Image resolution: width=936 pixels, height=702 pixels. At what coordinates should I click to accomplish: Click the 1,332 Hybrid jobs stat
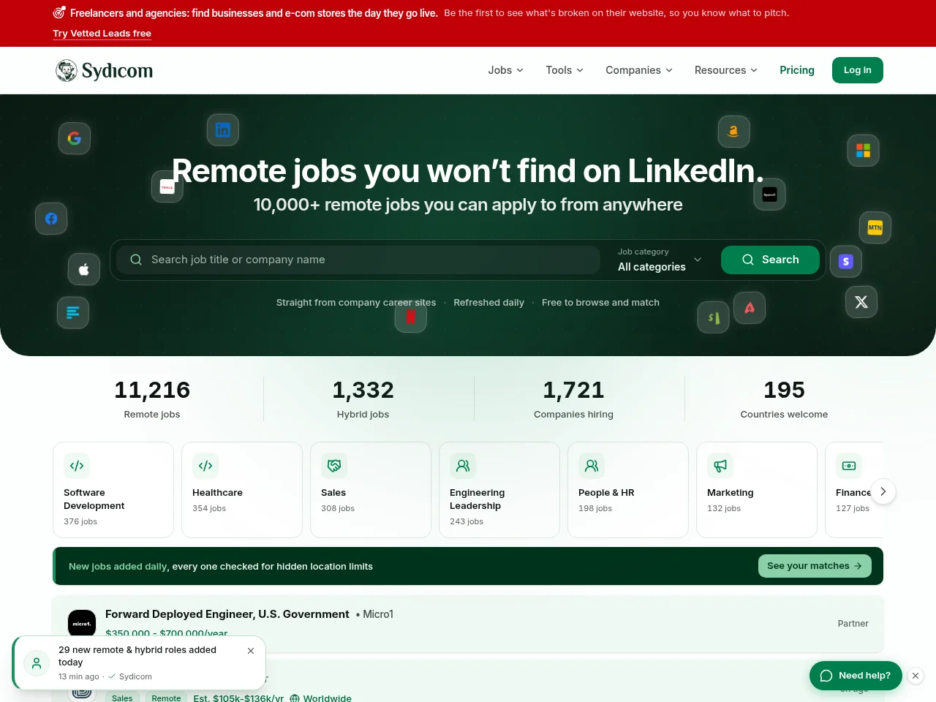pos(363,399)
